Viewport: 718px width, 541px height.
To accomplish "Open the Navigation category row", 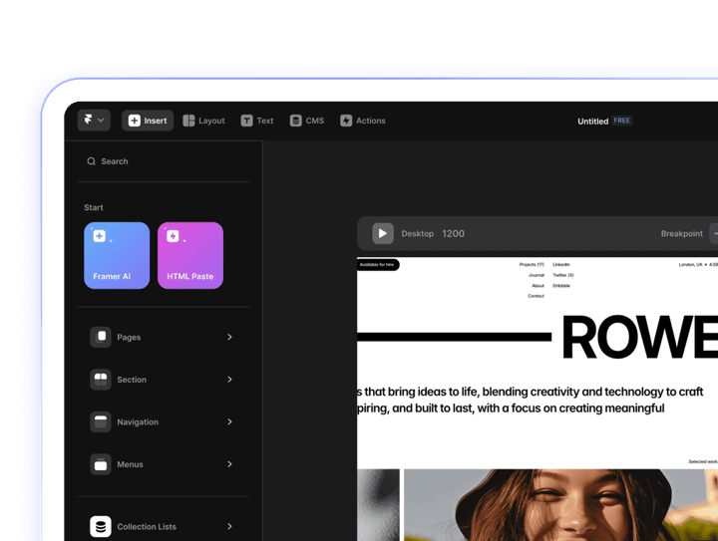I will [x=164, y=421].
